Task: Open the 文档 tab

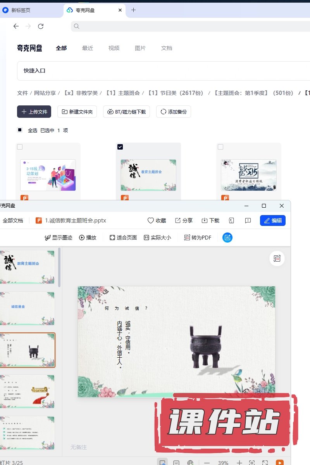Action: [x=167, y=48]
